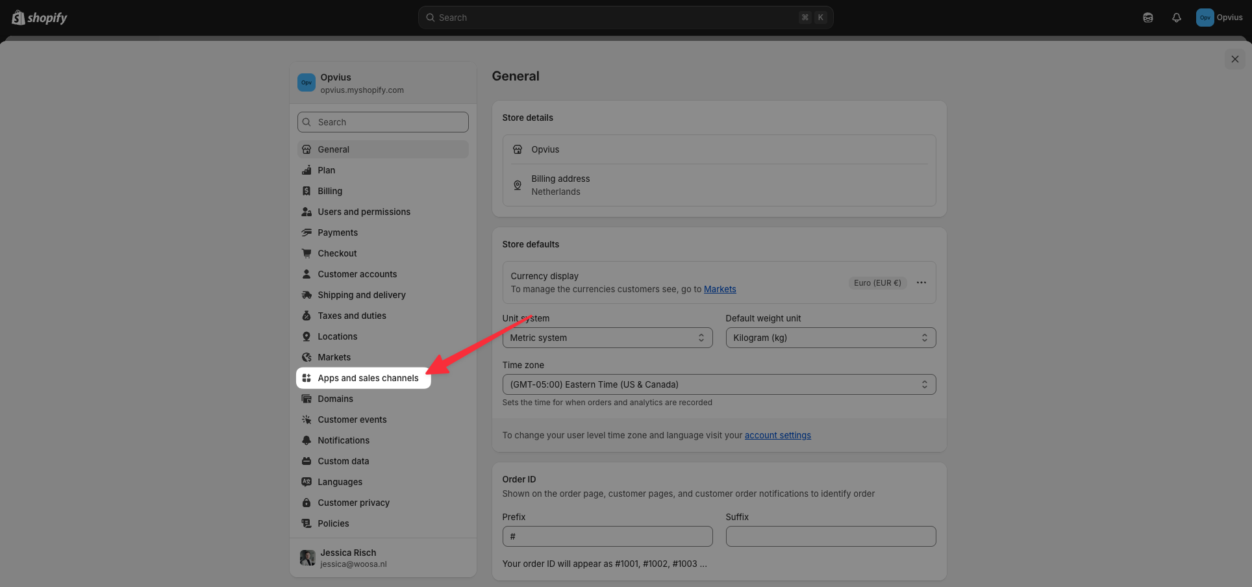Click the Checkout cart icon in sidebar
Viewport: 1252px width, 587px height.
point(307,253)
